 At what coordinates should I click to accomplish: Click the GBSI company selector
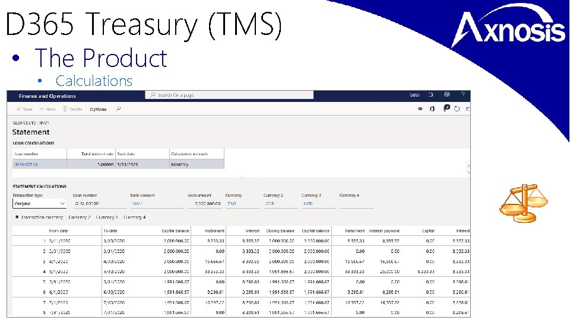click(x=414, y=95)
